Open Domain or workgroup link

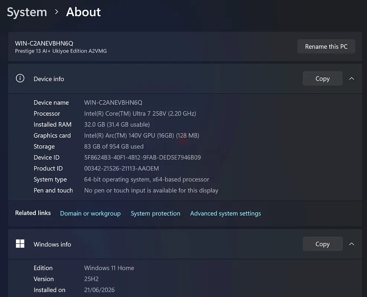click(90, 213)
